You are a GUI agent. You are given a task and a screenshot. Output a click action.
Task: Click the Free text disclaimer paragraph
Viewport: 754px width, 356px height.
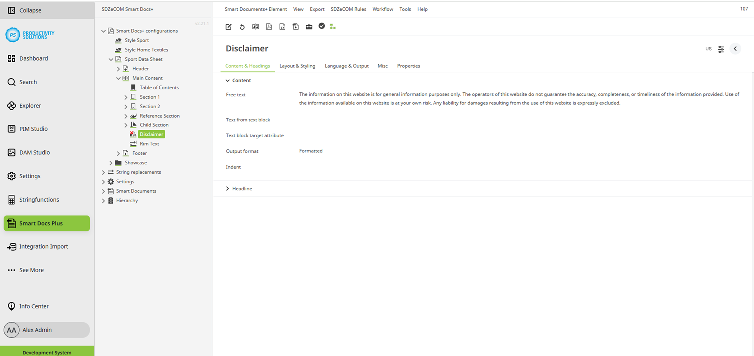pyautogui.click(x=519, y=99)
